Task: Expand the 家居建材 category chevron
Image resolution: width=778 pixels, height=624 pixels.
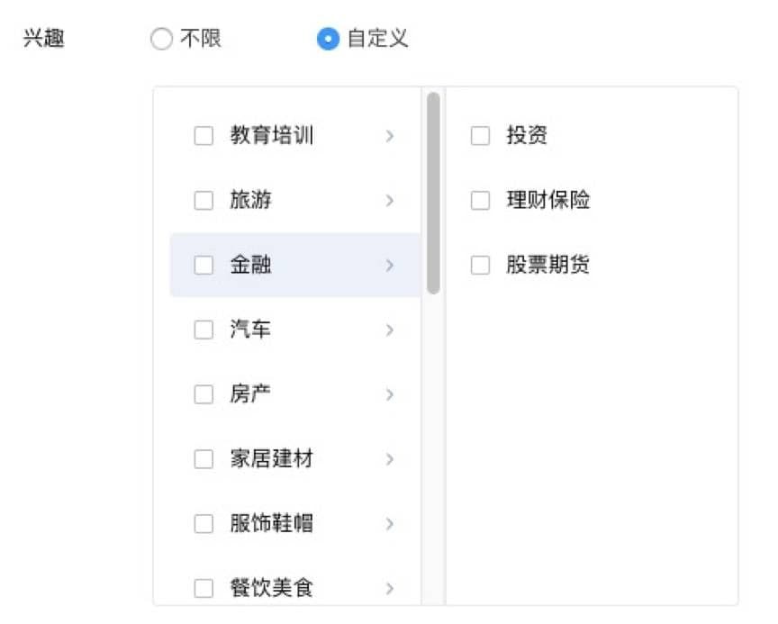Action: [x=390, y=459]
